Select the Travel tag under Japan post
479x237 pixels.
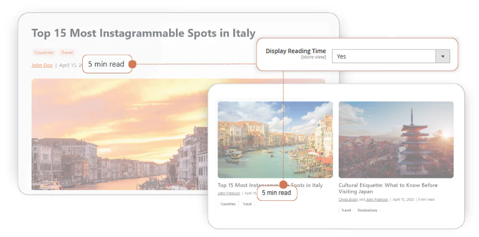(x=346, y=210)
